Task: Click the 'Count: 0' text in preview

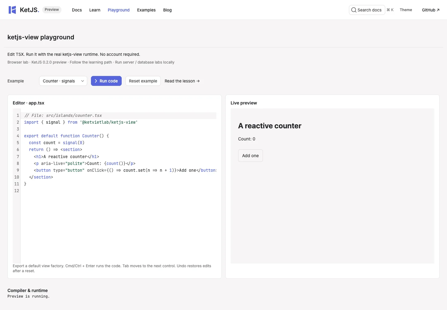Action: [x=247, y=139]
